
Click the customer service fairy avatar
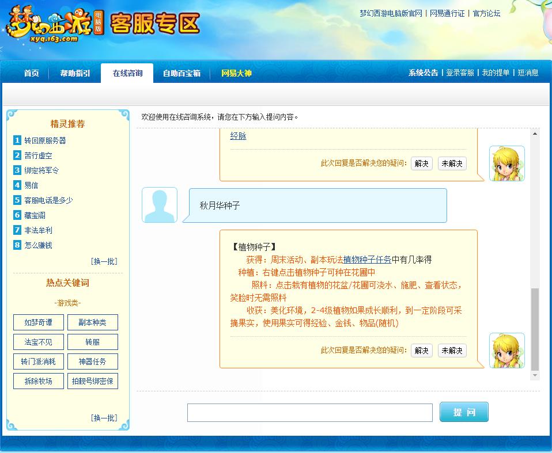point(507,163)
